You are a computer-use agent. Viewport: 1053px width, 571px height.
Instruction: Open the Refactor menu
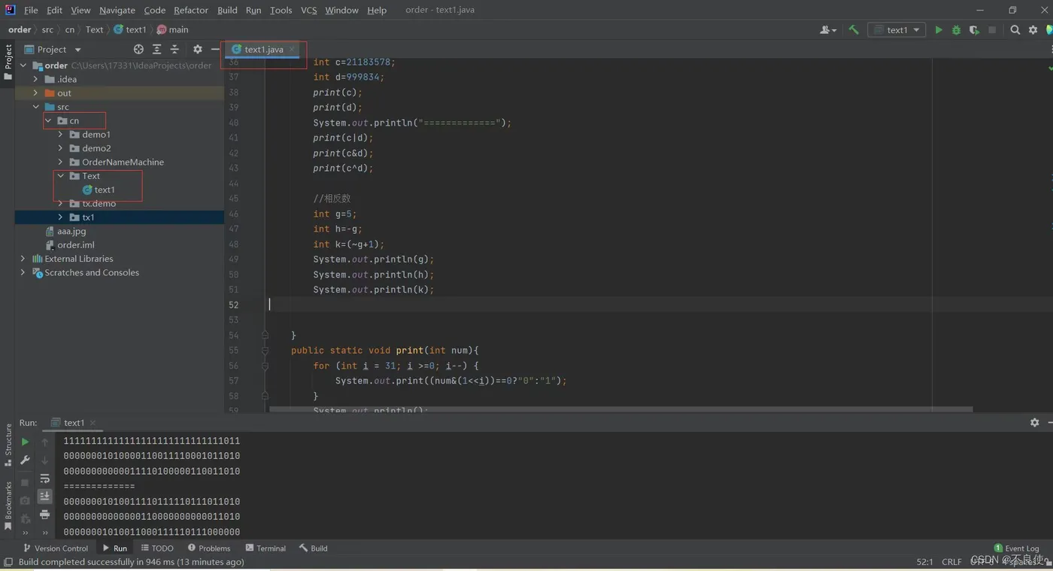point(191,10)
